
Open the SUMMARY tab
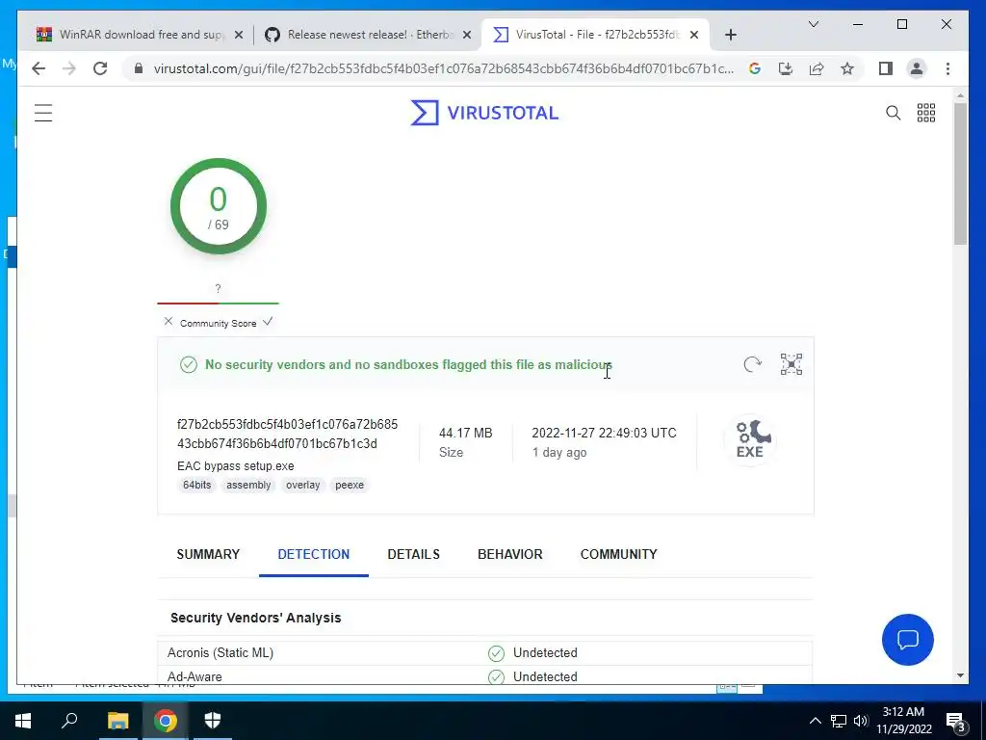[208, 554]
